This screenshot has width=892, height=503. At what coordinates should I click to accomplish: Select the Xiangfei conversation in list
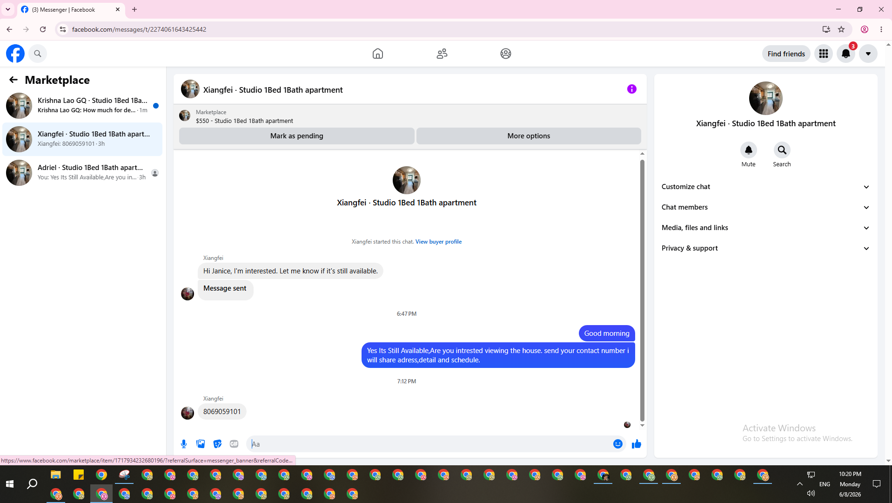pyautogui.click(x=82, y=139)
